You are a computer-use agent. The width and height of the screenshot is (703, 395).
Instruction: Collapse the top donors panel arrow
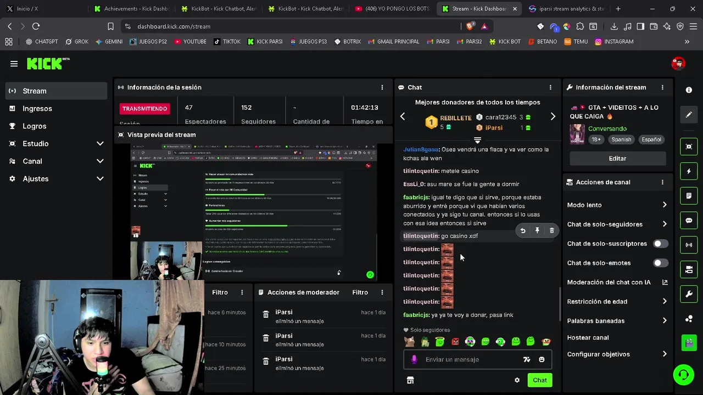[x=477, y=140]
